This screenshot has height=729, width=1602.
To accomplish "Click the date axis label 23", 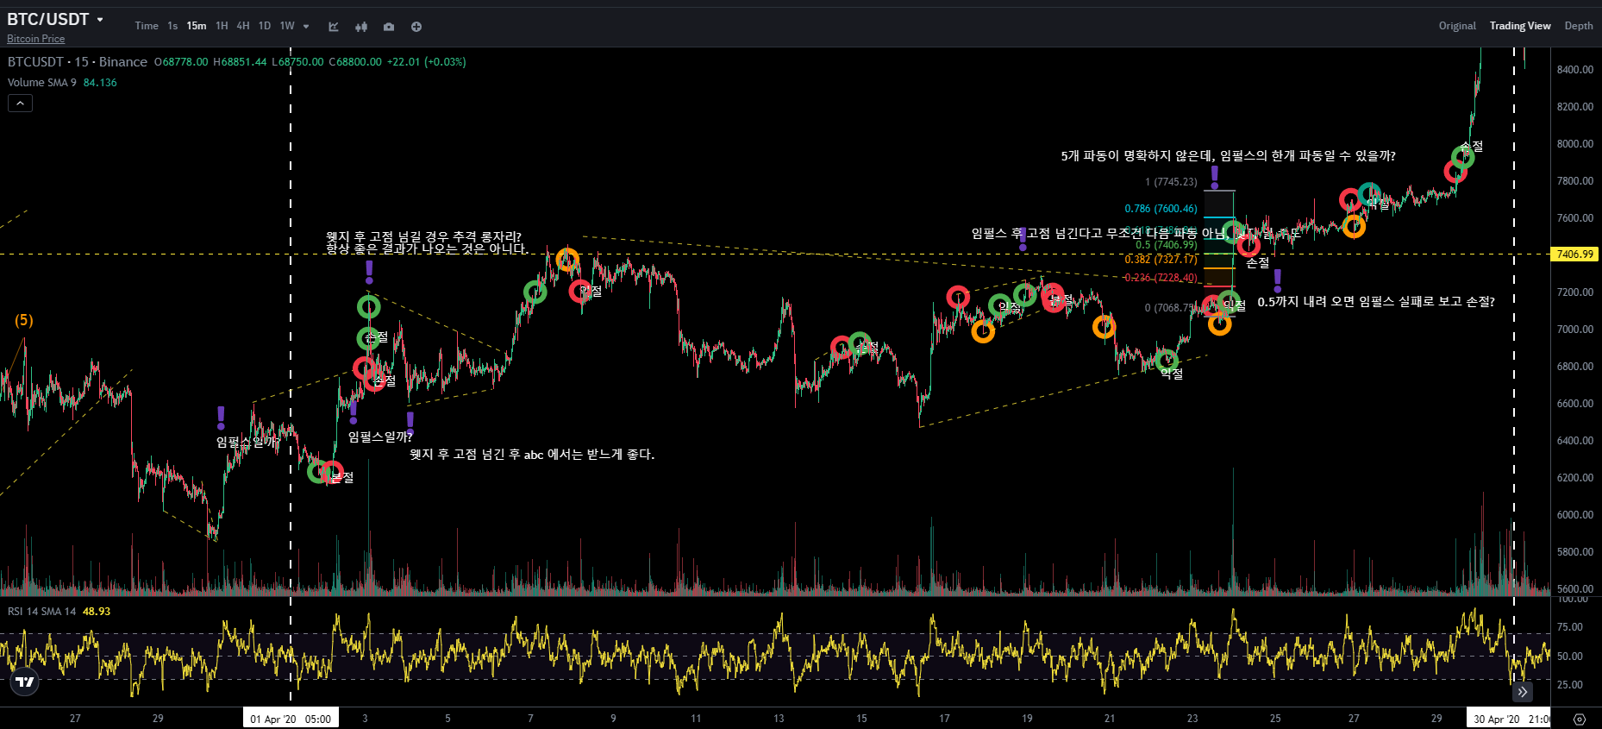I will (1192, 719).
